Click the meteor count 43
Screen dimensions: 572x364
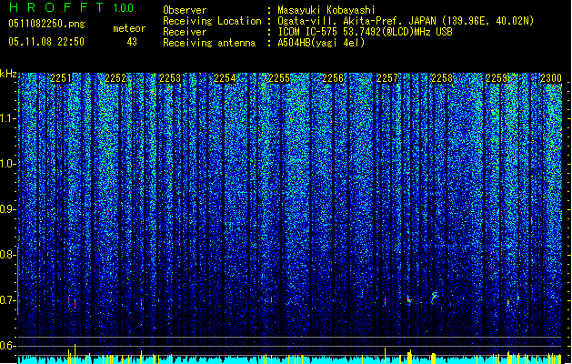(132, 42)
